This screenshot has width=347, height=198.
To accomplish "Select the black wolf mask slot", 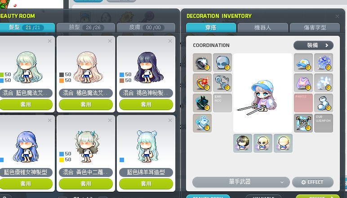I will tap(202, 103).
